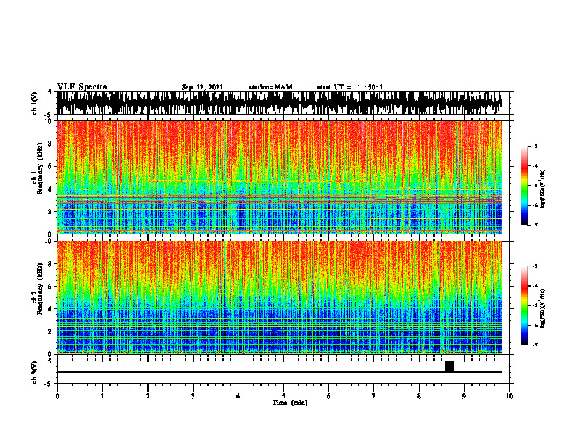
Task: Click time-axis tick label '8'
Action: click(419, 396)
